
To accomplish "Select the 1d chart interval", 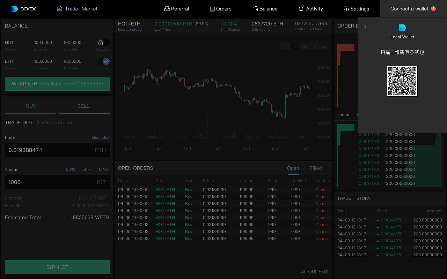I will tap(295, 47).
